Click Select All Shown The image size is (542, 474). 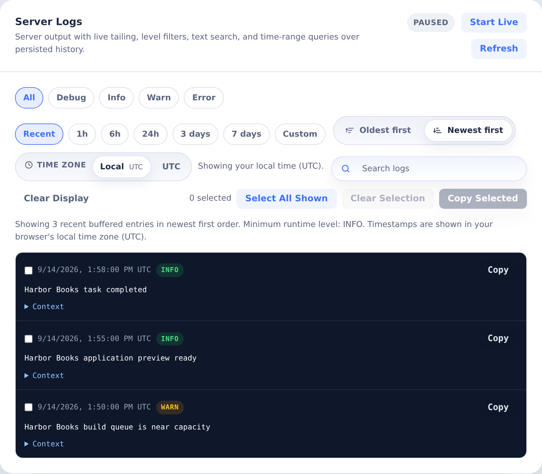point(287,199)
